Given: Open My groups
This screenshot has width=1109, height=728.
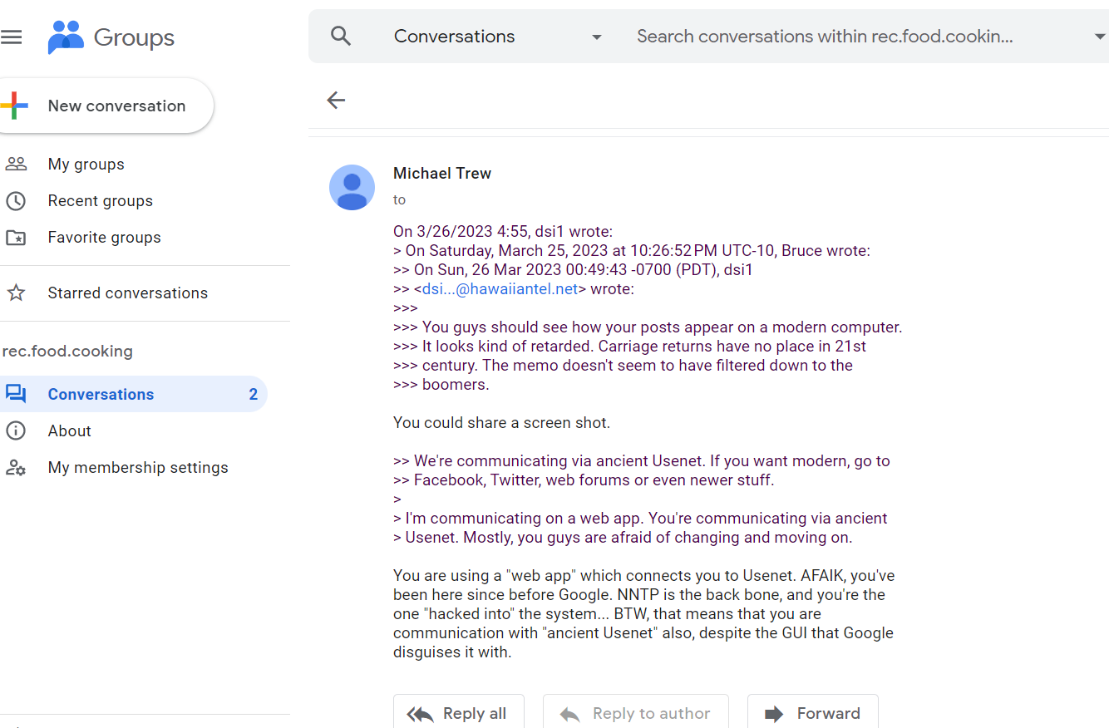Looking at the screenshot, I should coord(86,164).
